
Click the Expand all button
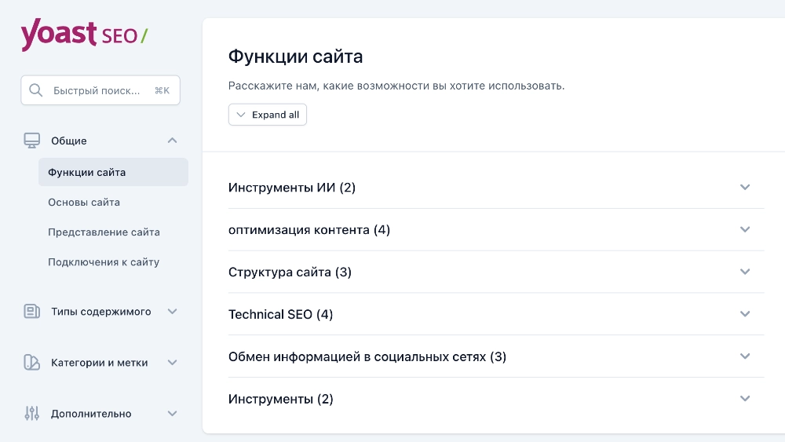coord(268,115)
